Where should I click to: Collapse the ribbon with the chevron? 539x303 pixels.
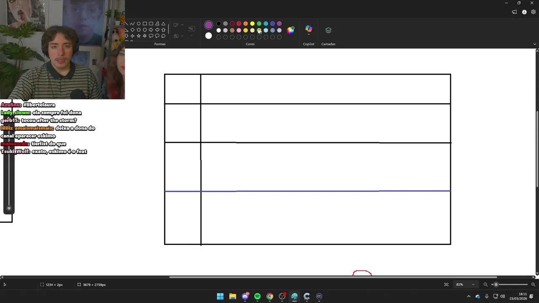[x=535, y=44]
